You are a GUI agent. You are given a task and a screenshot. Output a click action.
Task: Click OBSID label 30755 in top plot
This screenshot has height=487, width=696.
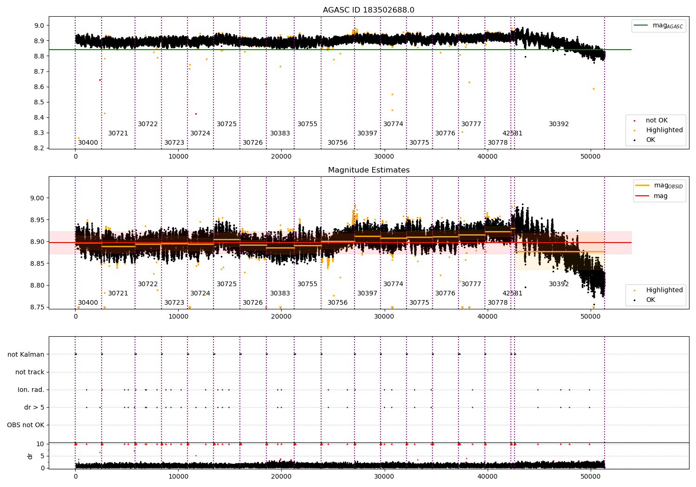(308, 124)
